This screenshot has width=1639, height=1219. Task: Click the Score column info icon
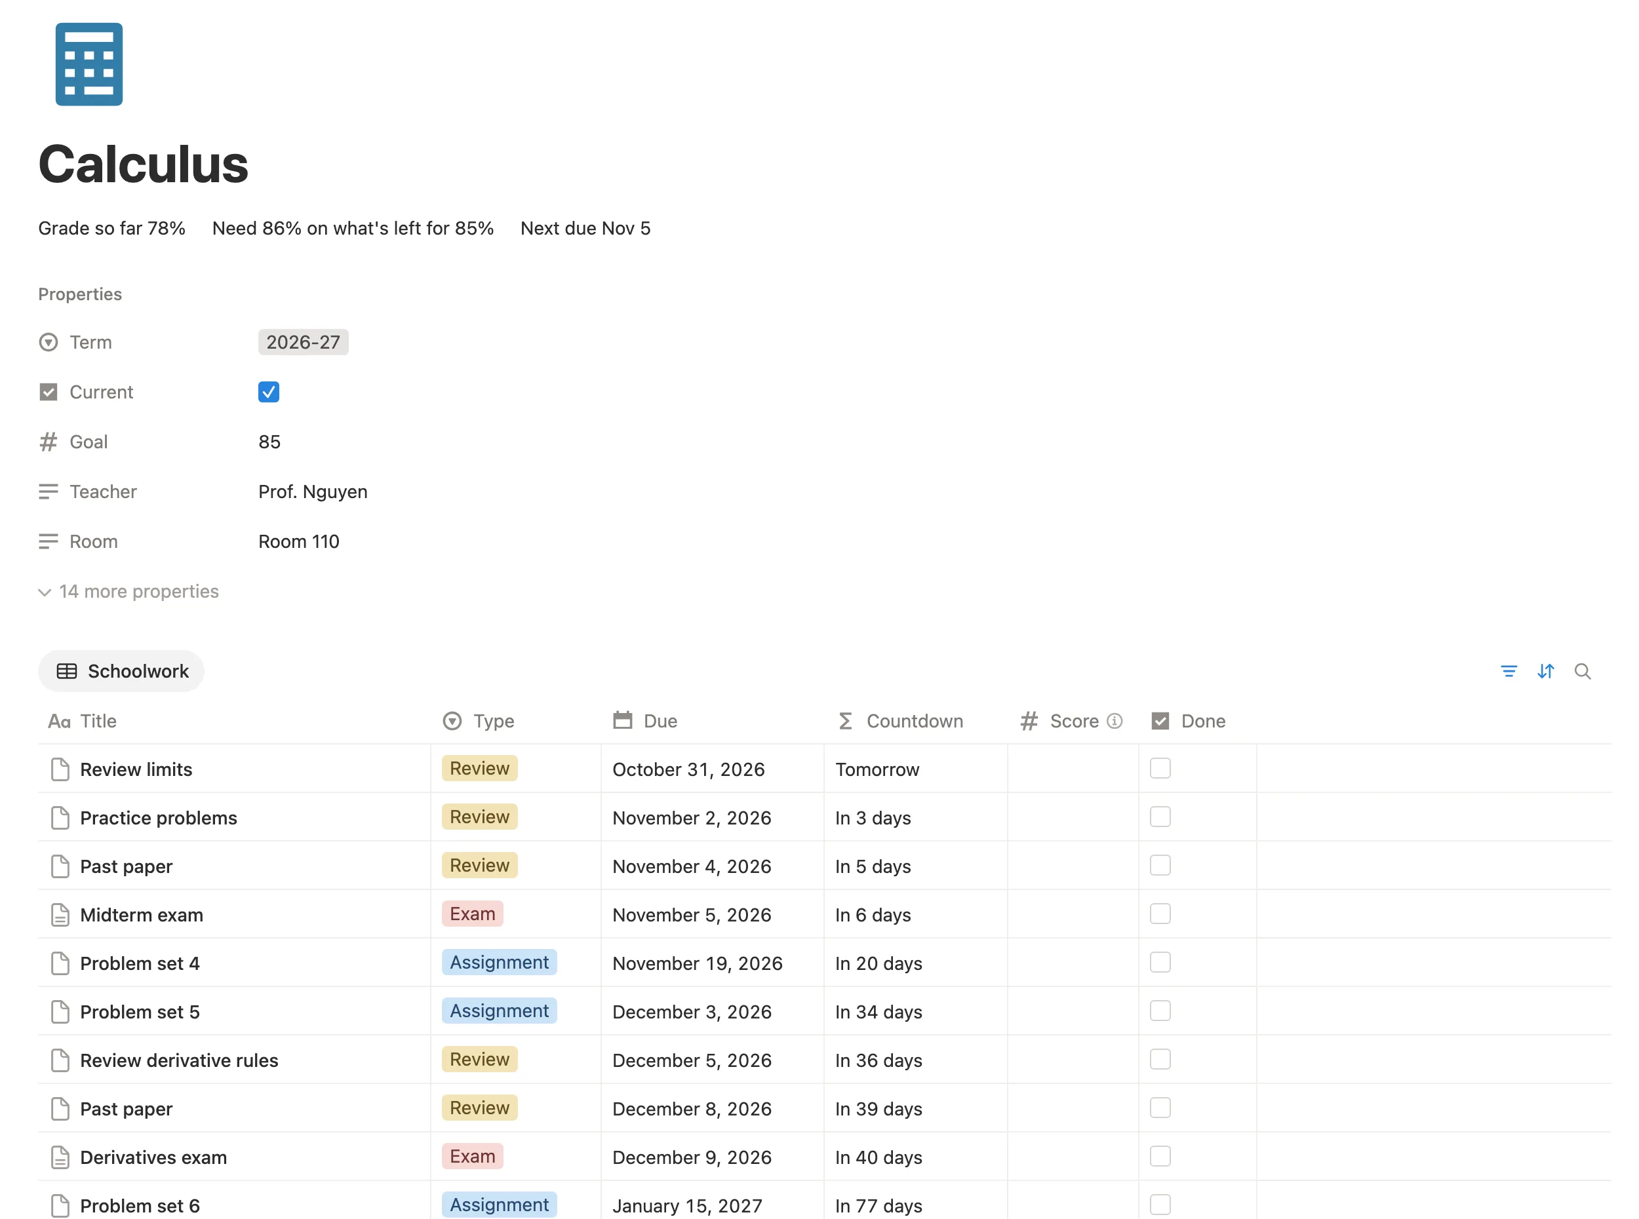point(1115,721)
